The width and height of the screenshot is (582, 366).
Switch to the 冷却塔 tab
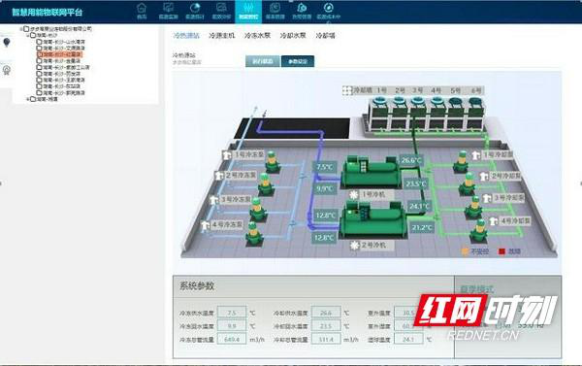pyautogui.click(x=325, y=35)
